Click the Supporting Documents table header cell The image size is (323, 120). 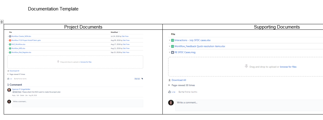click(277, 27)
